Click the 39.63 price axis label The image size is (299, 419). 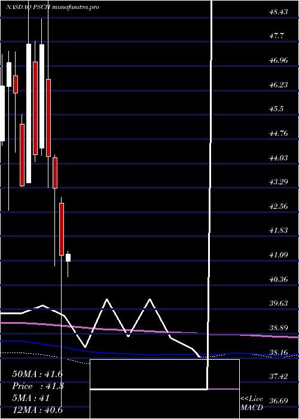(278, 303)
